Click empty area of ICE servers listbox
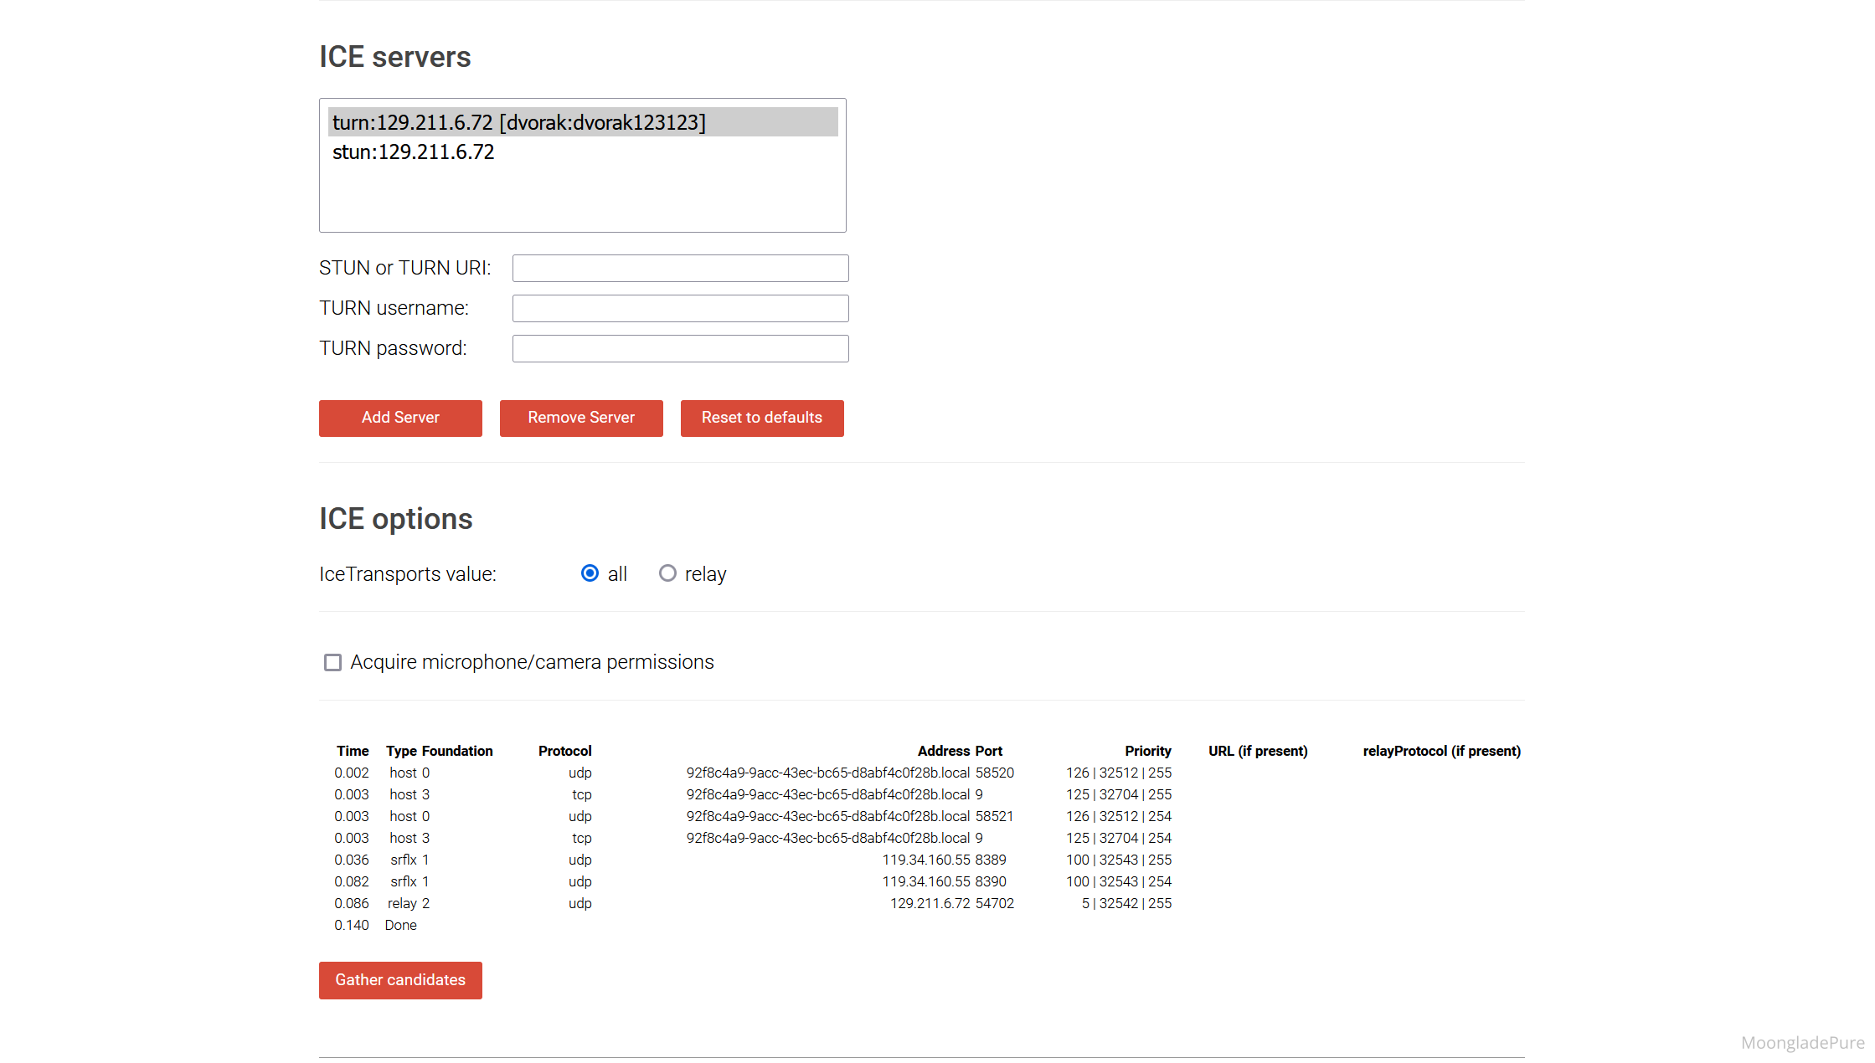The height and width of the screenshot is (1063, 1875). click(582, 201)
